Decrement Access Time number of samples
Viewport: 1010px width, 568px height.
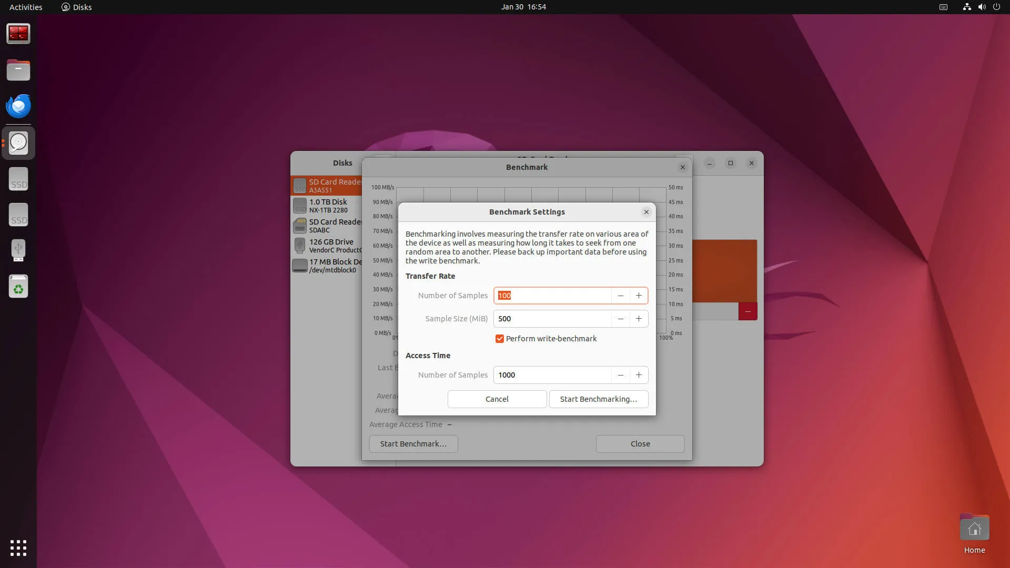coord(621,375)
